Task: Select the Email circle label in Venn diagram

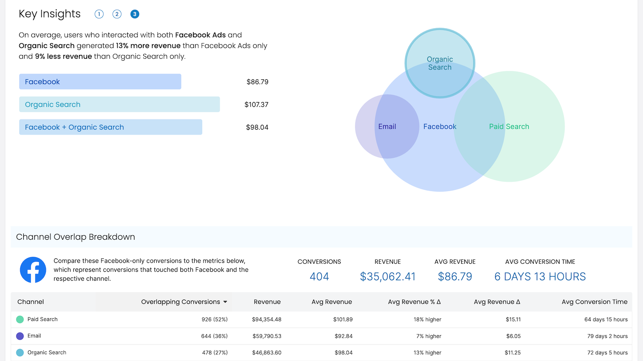Action: tap(387, 127)
